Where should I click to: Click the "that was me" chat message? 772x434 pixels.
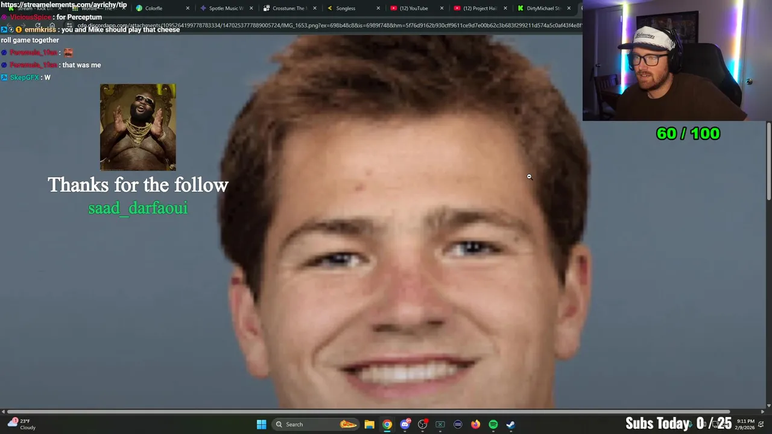81,65
